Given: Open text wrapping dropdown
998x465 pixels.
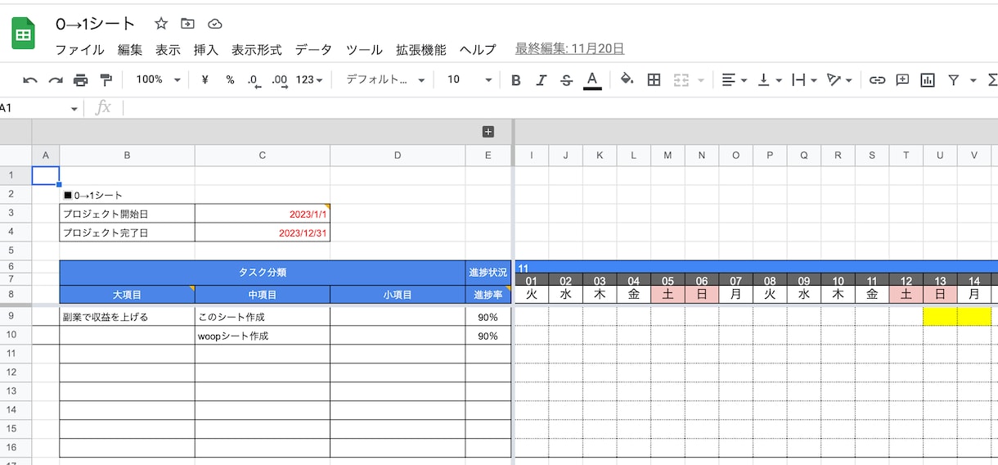Looking at the screenshot, I should [804, 79].
